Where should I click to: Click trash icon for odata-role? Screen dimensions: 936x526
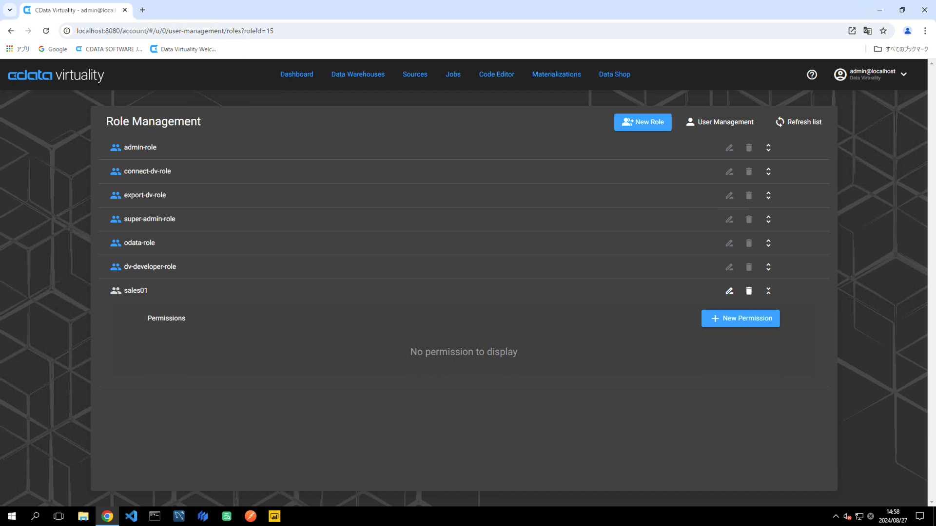pyautogui.click(x=749, y=243)
